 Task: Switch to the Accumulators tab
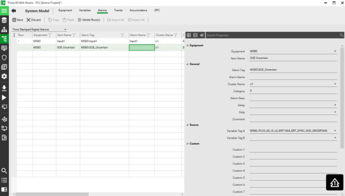pos(138,10)
